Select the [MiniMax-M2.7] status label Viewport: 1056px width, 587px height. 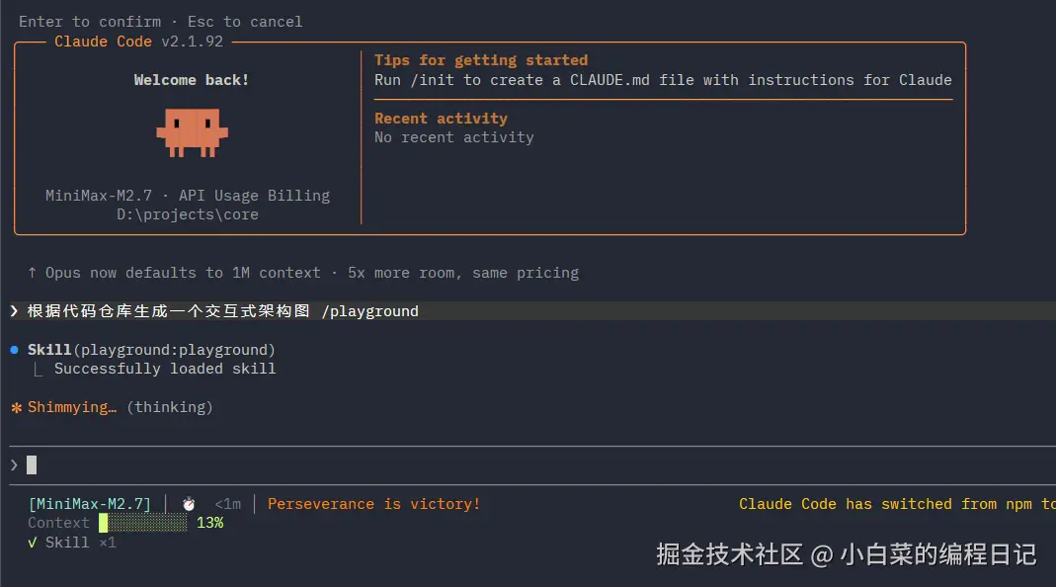point(90,504)
